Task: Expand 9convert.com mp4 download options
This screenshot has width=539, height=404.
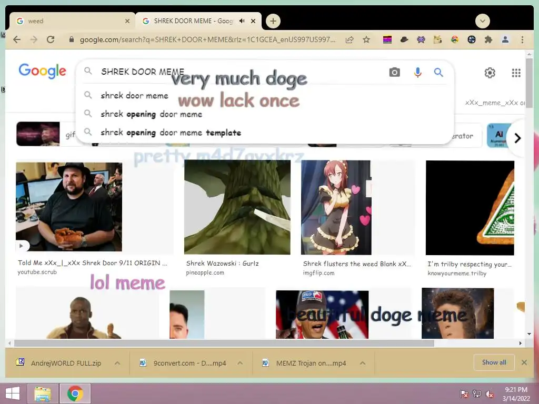Action: [240, 363]
